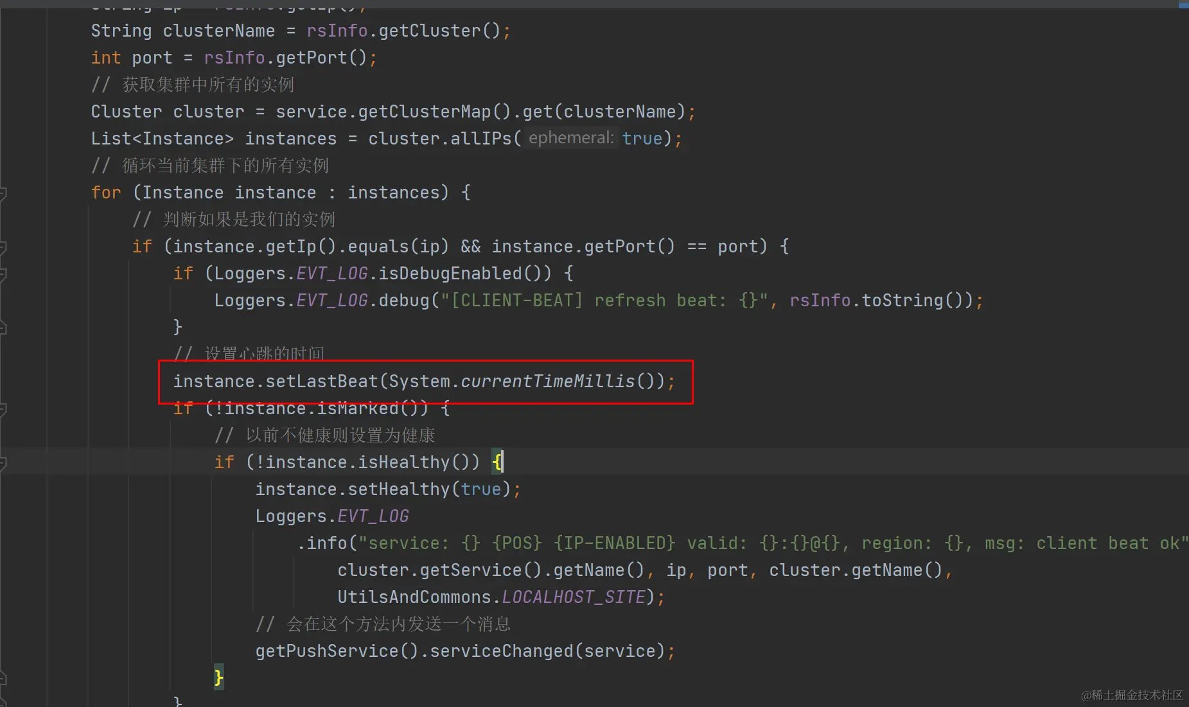
Task: Click the isDebugEnabled() call
Action: tap(465, 274)
